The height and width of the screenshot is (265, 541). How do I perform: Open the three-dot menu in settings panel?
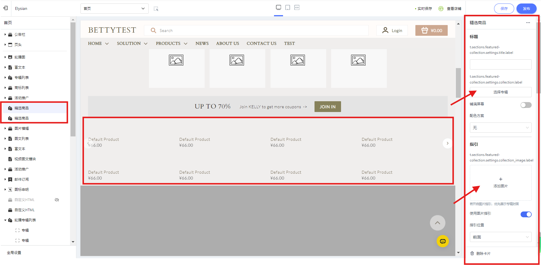(528, 23)
